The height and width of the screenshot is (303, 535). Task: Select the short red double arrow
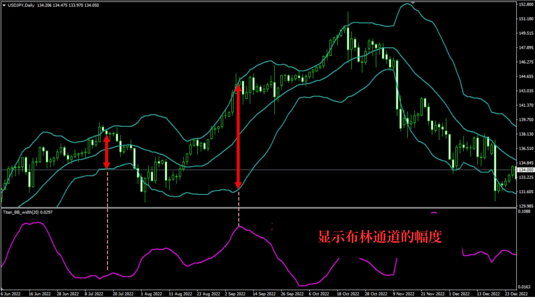point(107,151)
